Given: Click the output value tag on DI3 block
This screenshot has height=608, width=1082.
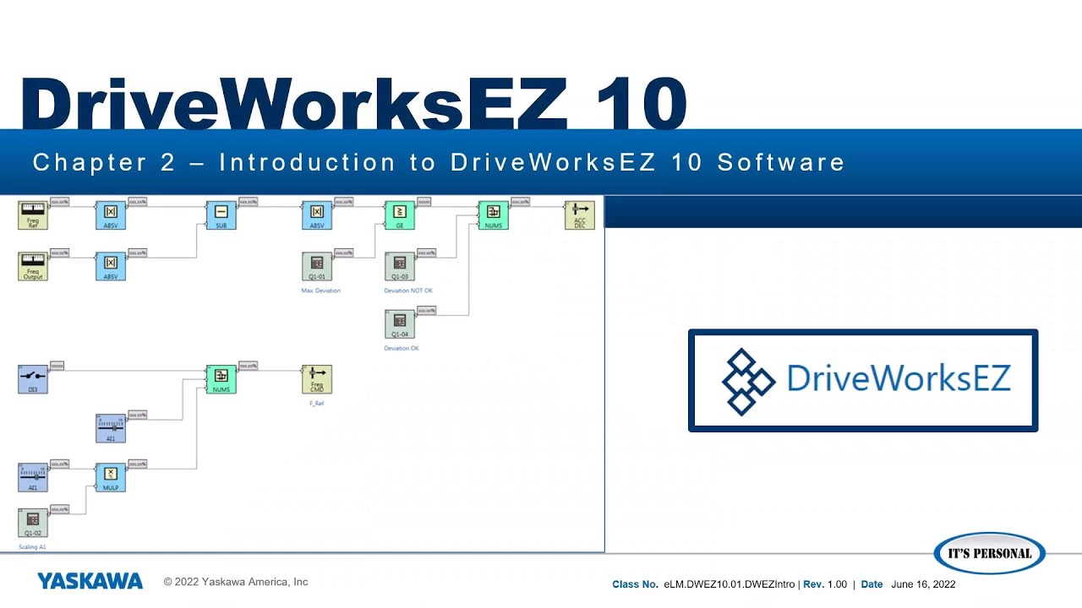Looking at the screenshot, I should 57,366.
